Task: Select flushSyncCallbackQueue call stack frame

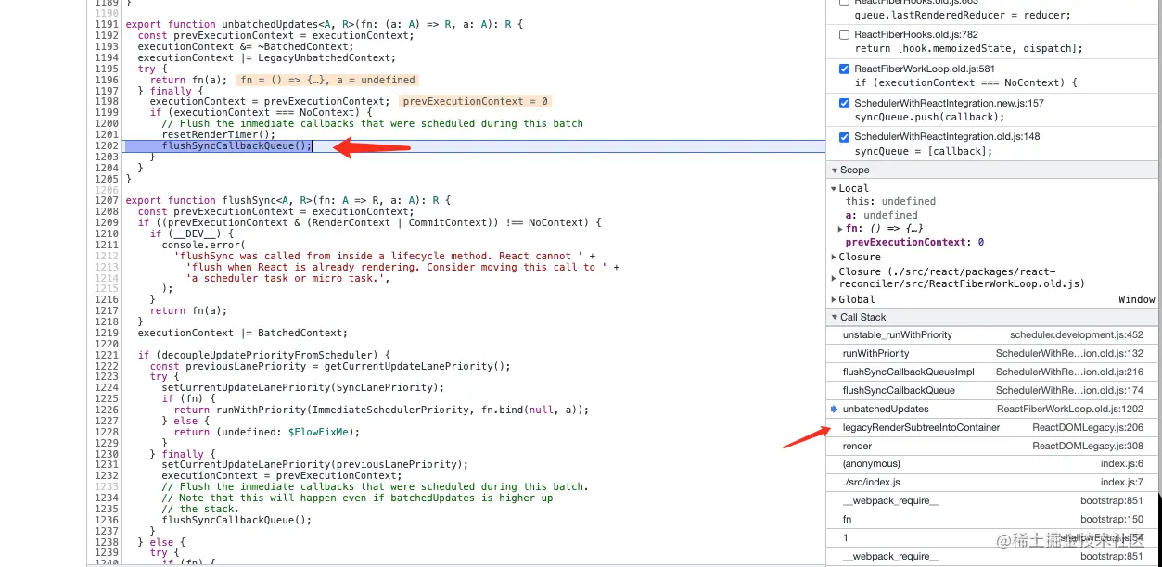Action: point(993,390)
